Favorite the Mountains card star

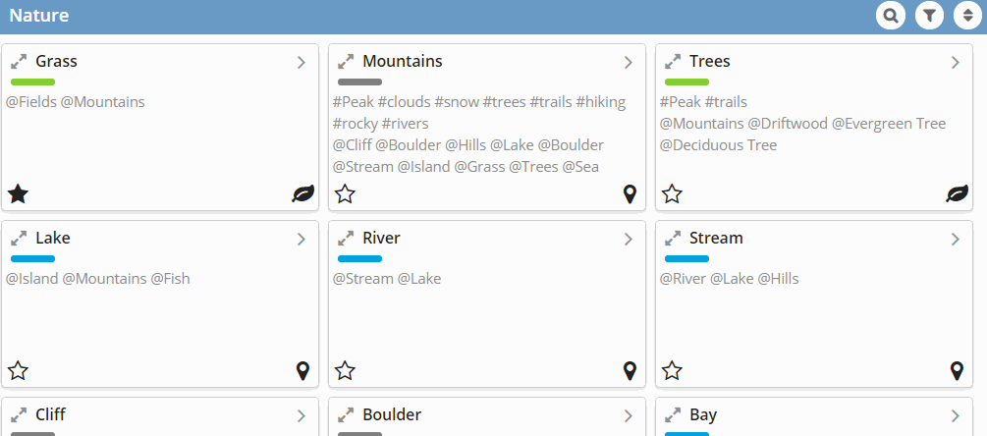[x=345, y=193]
